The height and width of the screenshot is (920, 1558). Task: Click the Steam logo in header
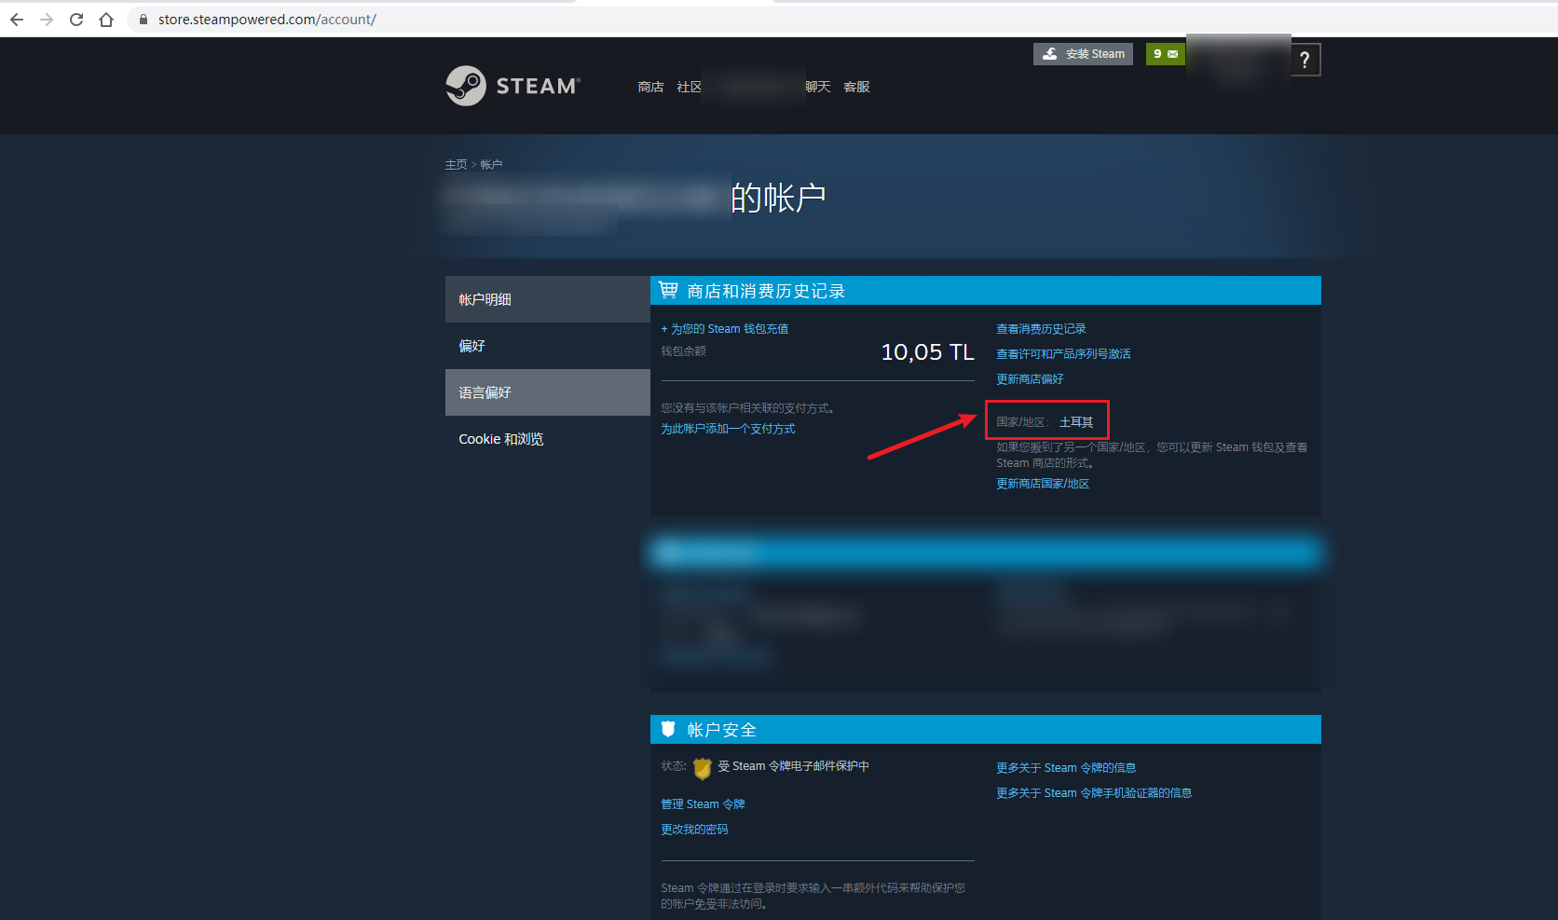pyautogui.click(x=512, y=86)
